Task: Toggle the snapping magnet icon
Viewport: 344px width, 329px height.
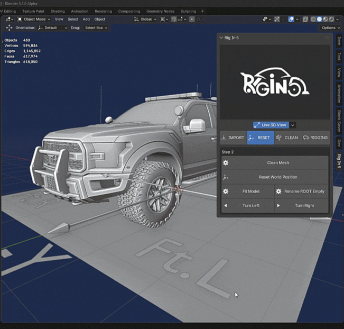Action: pos(174,20)
